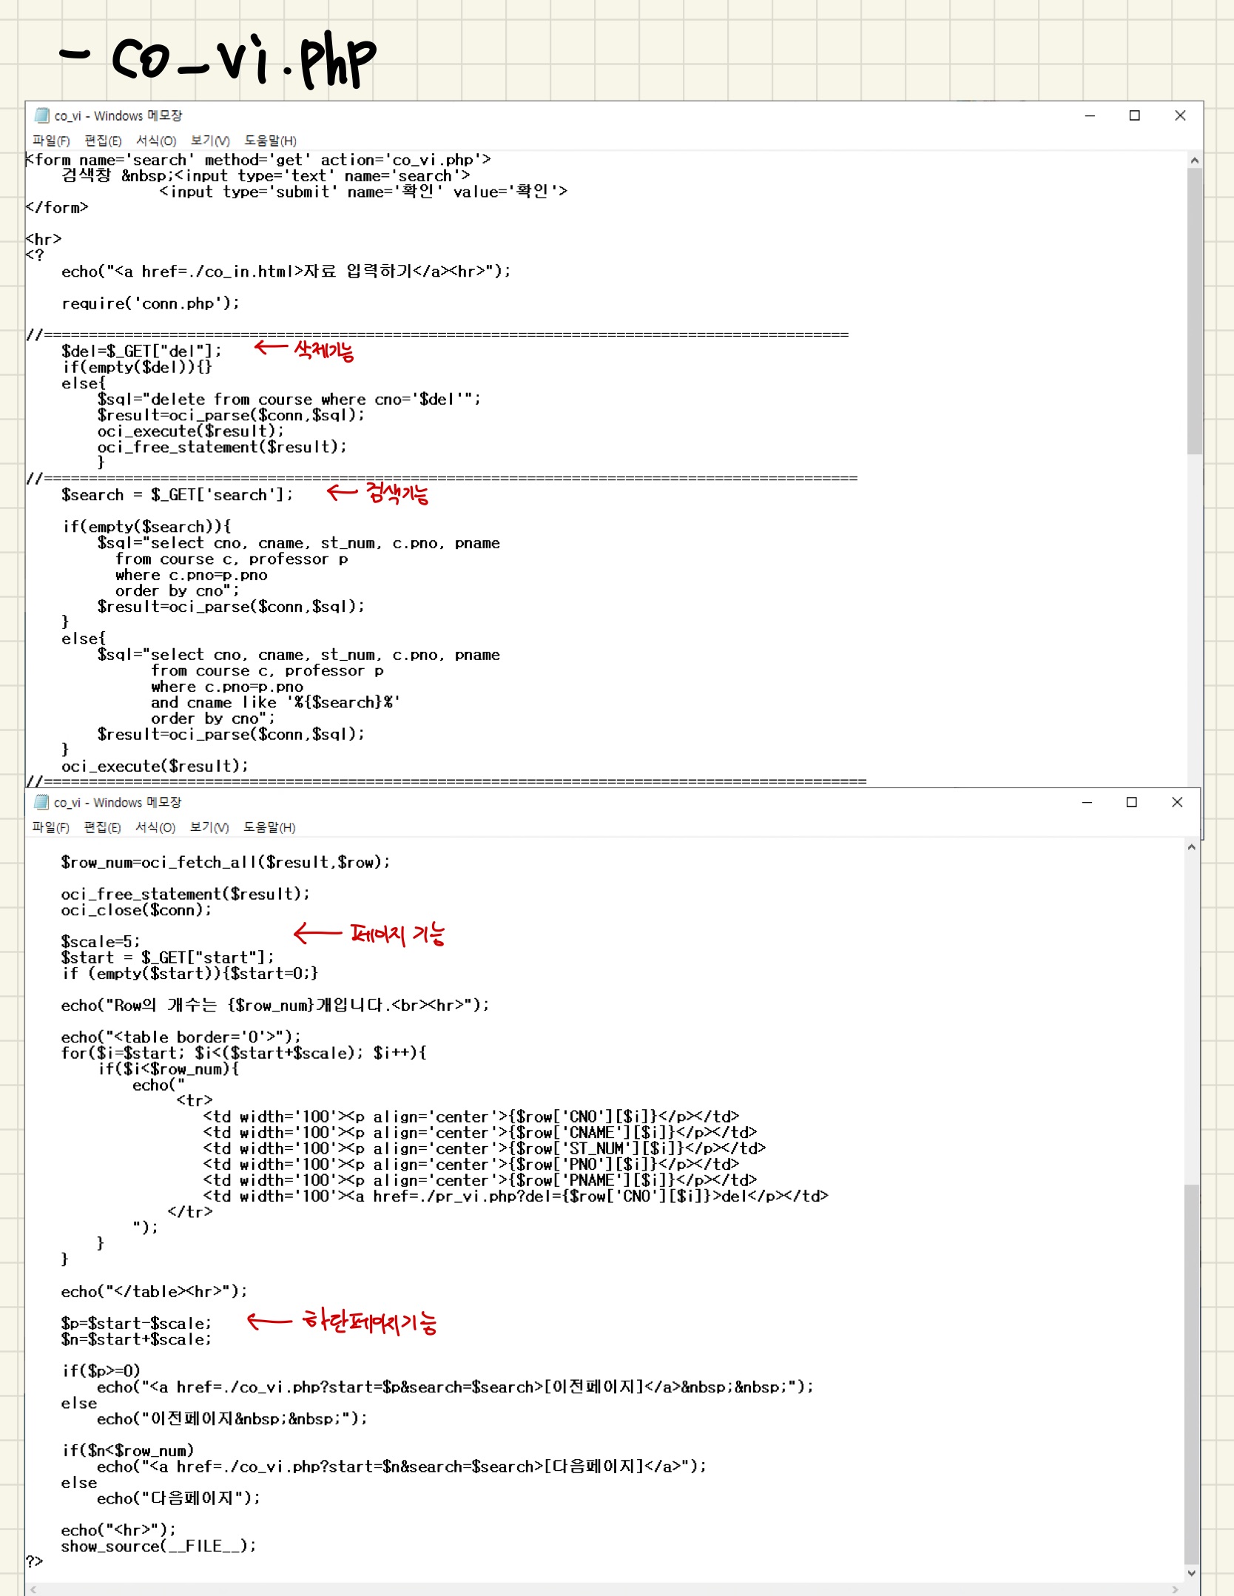1234x1596 pixels.
Task: Click the line "$n=$start+$scale;"
Action: 136,1339
